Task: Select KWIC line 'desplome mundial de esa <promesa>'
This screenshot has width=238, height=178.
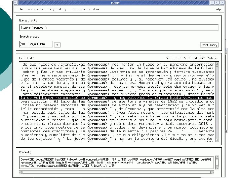Action: point(117,87)
